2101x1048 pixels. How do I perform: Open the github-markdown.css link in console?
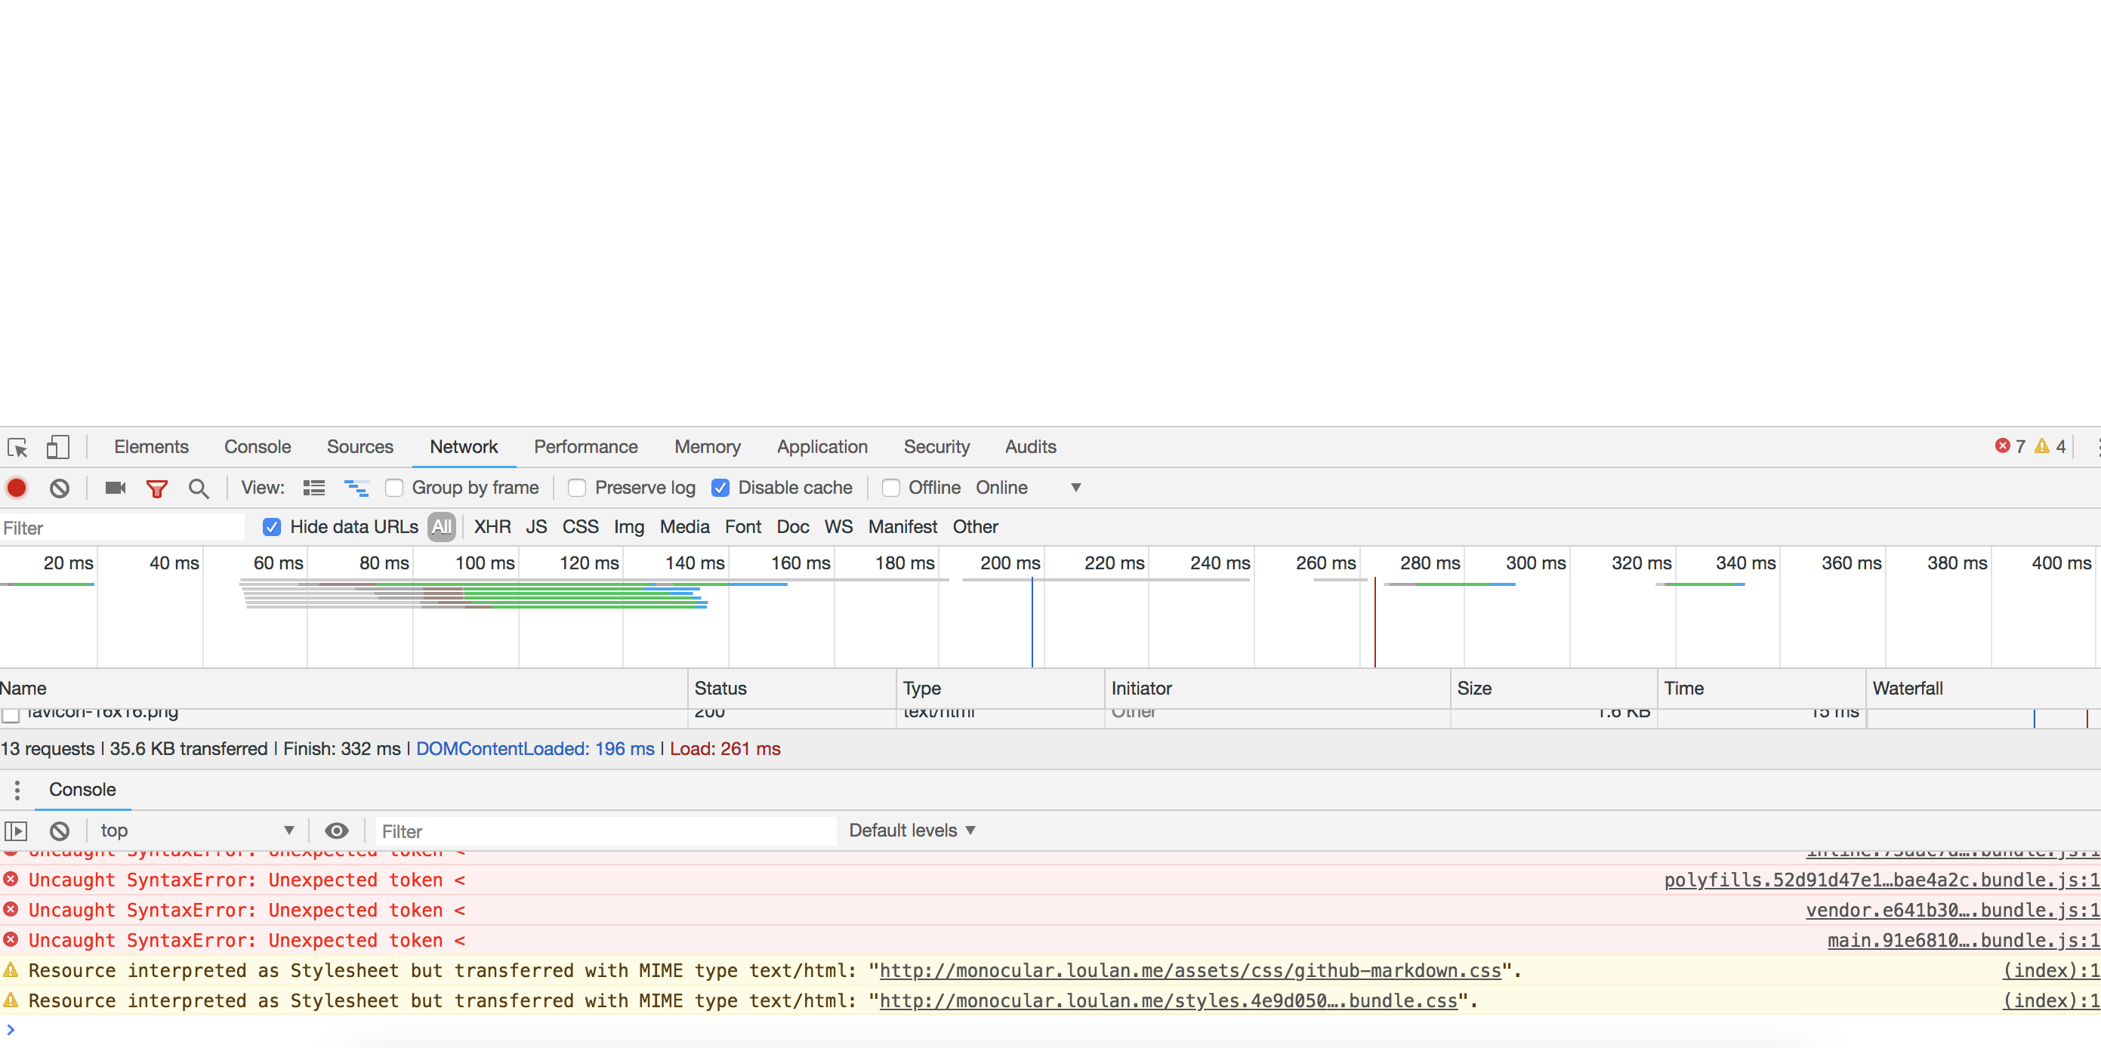pos(1190,969)
